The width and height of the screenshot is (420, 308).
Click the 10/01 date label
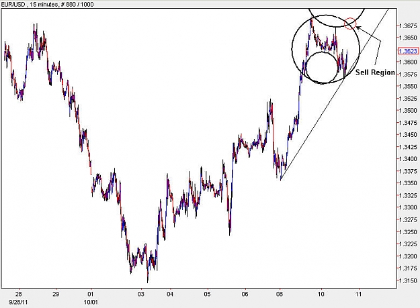pyautogui.click(x=91, y=303)
